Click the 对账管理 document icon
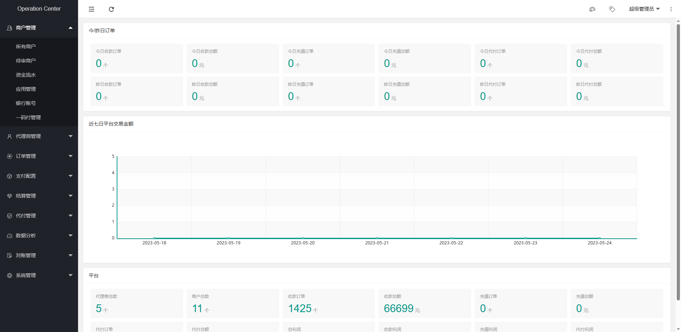681x332 pixels. [x=10, y=255]
